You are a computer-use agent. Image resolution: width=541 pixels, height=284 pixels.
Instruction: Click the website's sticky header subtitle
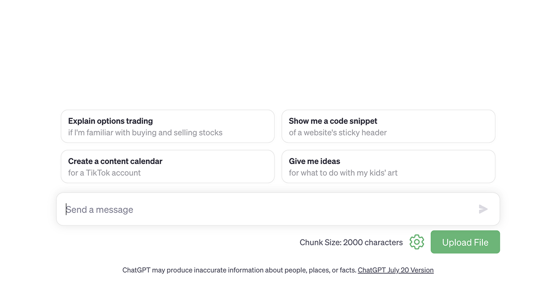point(338,133)
